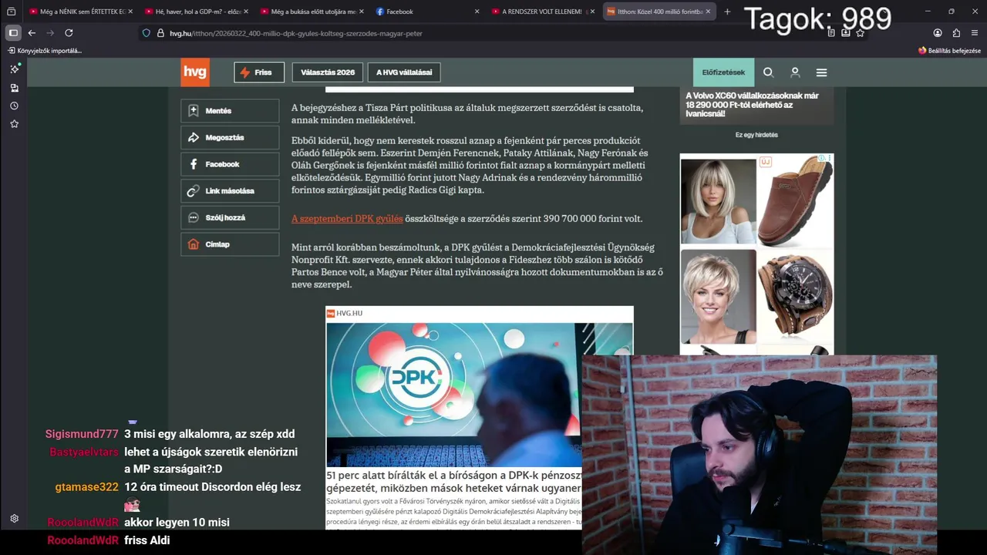Open sidebar settings gear icon

14,519
